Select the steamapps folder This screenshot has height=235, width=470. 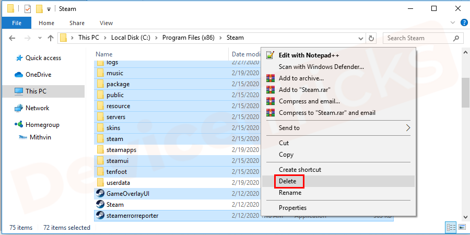121,150
